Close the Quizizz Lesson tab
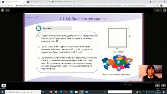Screen dimensions: 167x94 click(x=49, y=2)
